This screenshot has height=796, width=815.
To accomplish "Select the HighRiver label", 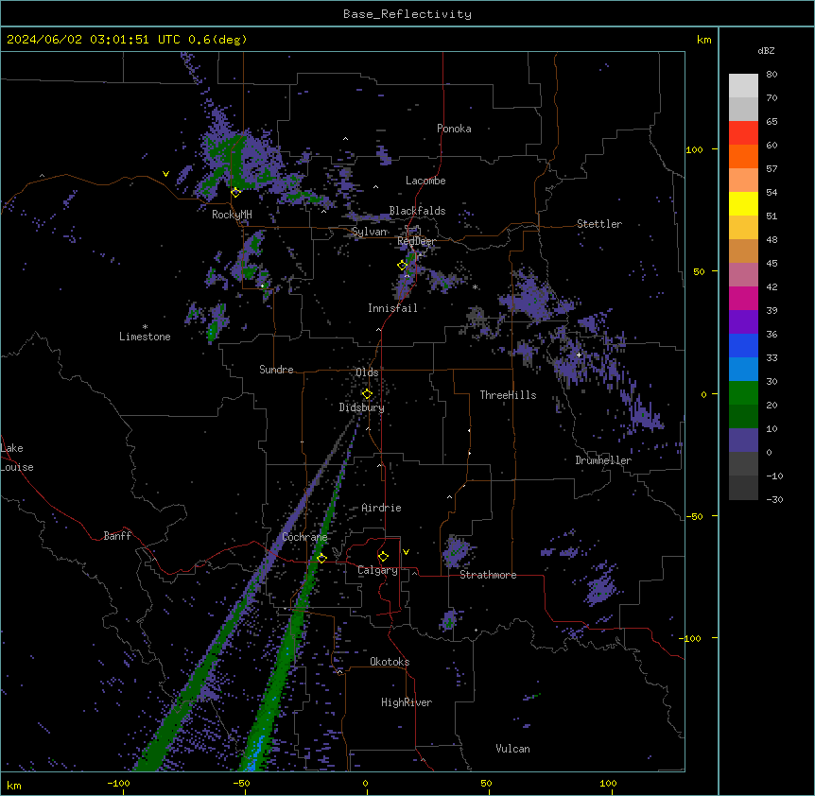I will (x=407, y=702).
